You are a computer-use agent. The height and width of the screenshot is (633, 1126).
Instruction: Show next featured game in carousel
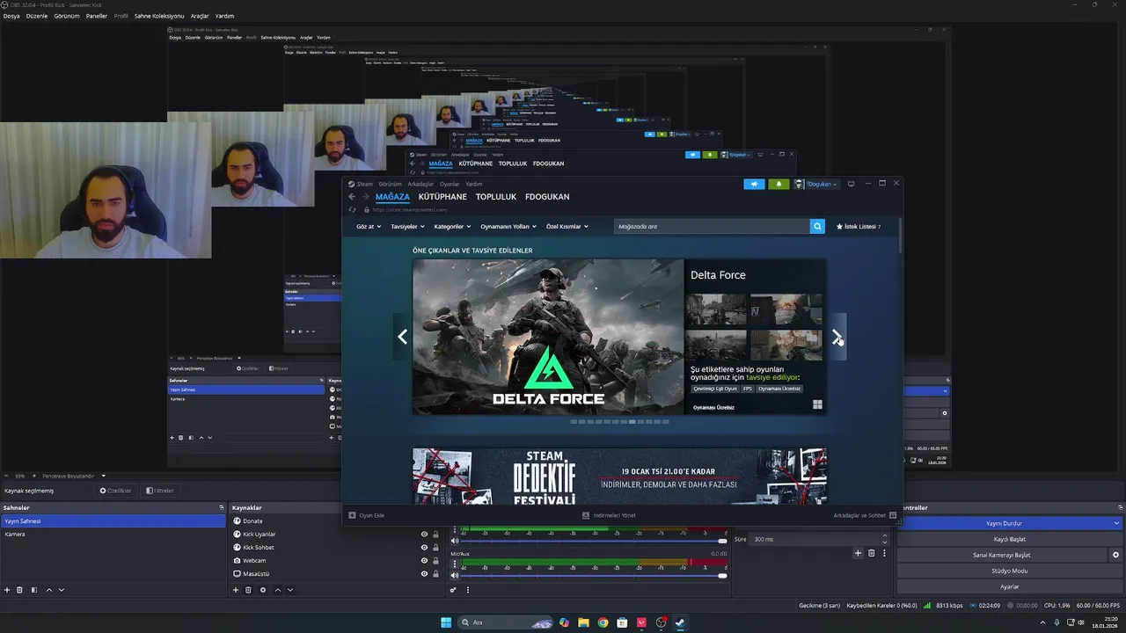pyautogui.click(x=837, y=337)
